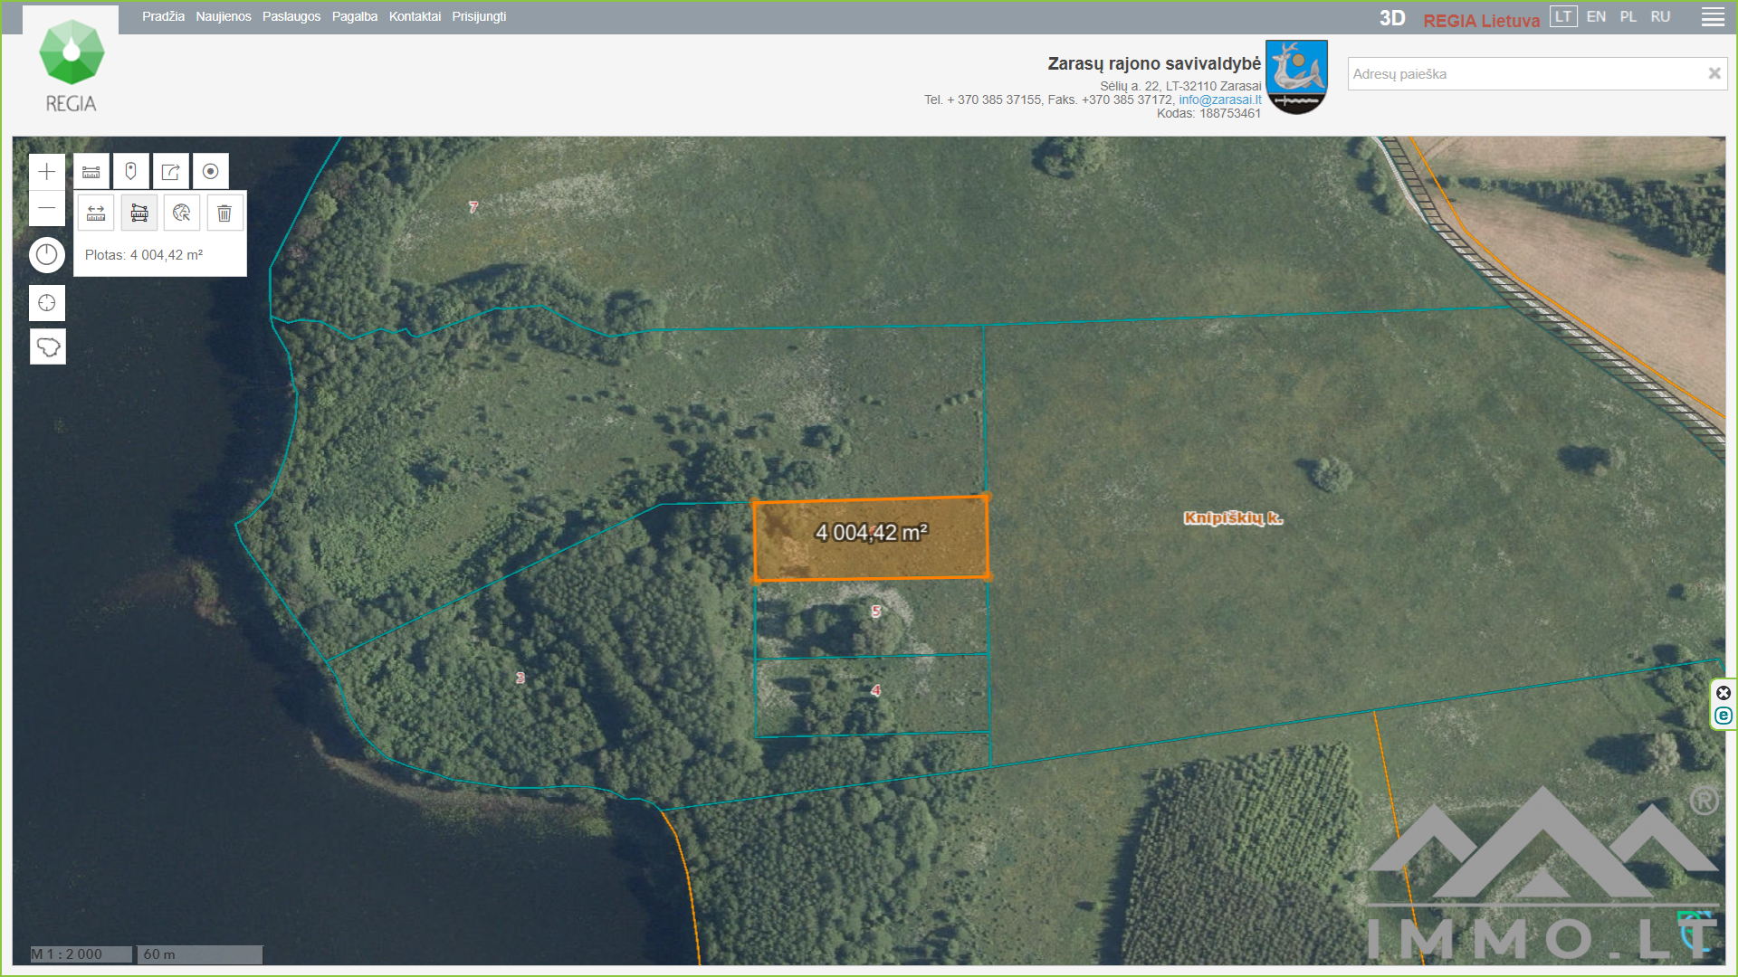
Task: Click parcel number 3 on the map
Action: point(520,678)
